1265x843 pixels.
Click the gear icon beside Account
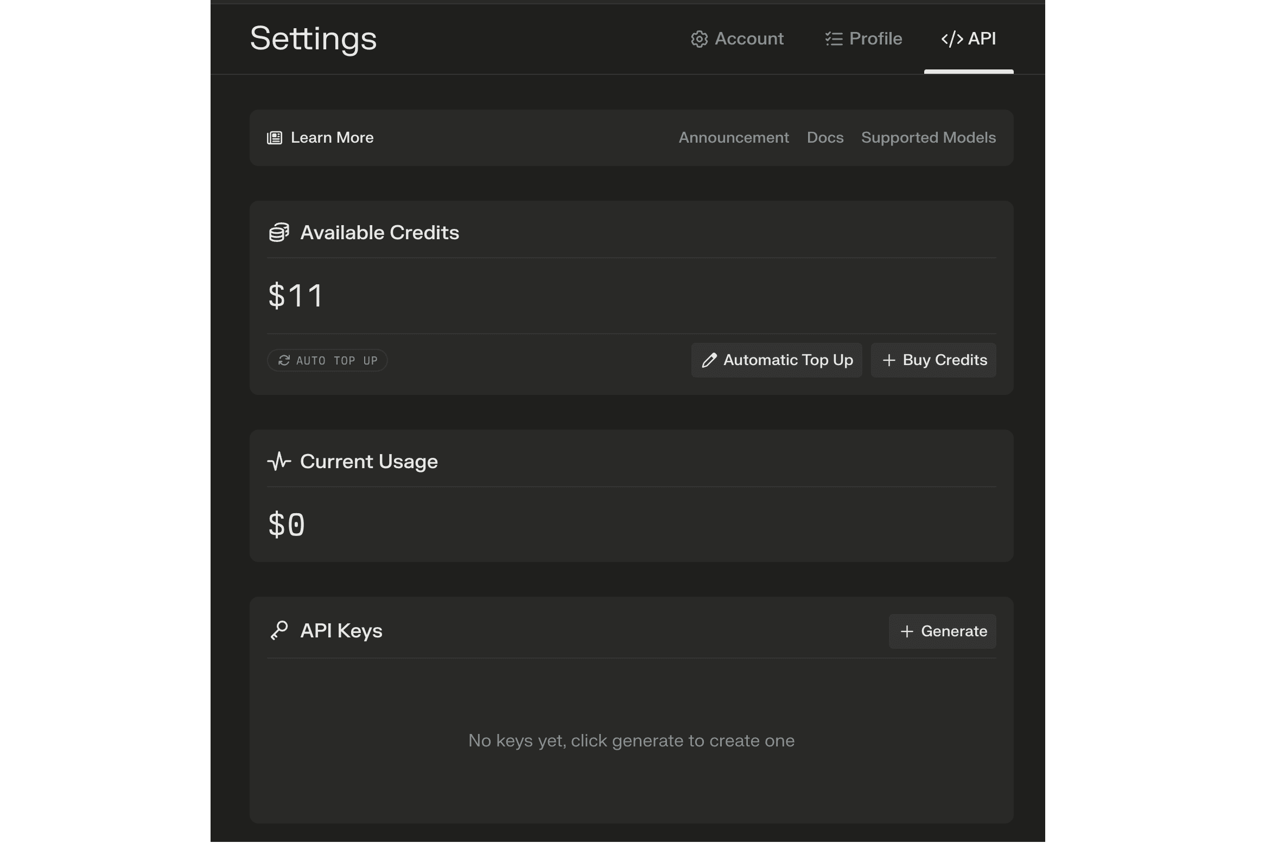pyautogui.click(x=699, y=39)
